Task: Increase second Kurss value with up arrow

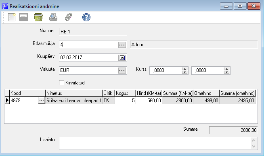Action: point(226,69)
